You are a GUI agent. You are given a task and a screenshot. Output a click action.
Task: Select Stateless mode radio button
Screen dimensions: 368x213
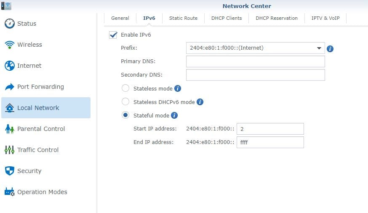click(x=125, y=88)
